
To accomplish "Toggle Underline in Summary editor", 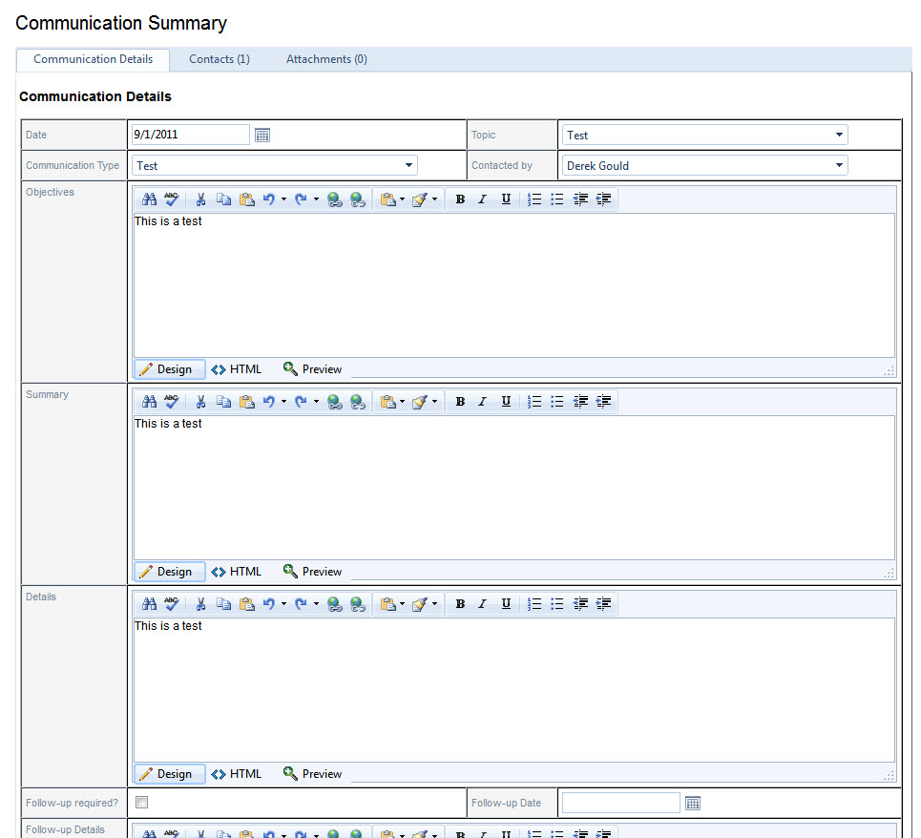I will [506, 402].
